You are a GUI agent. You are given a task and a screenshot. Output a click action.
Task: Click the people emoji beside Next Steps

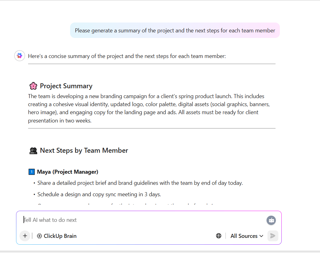pyautogui.click(x=33, y=151)
